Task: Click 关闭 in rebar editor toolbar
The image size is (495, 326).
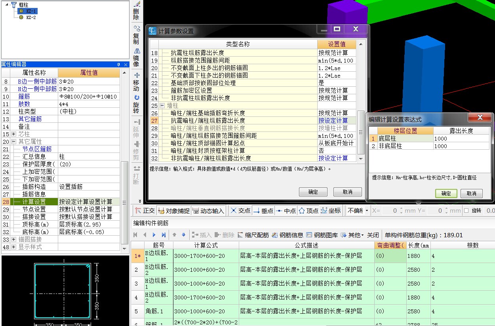Action: point(373,235)
